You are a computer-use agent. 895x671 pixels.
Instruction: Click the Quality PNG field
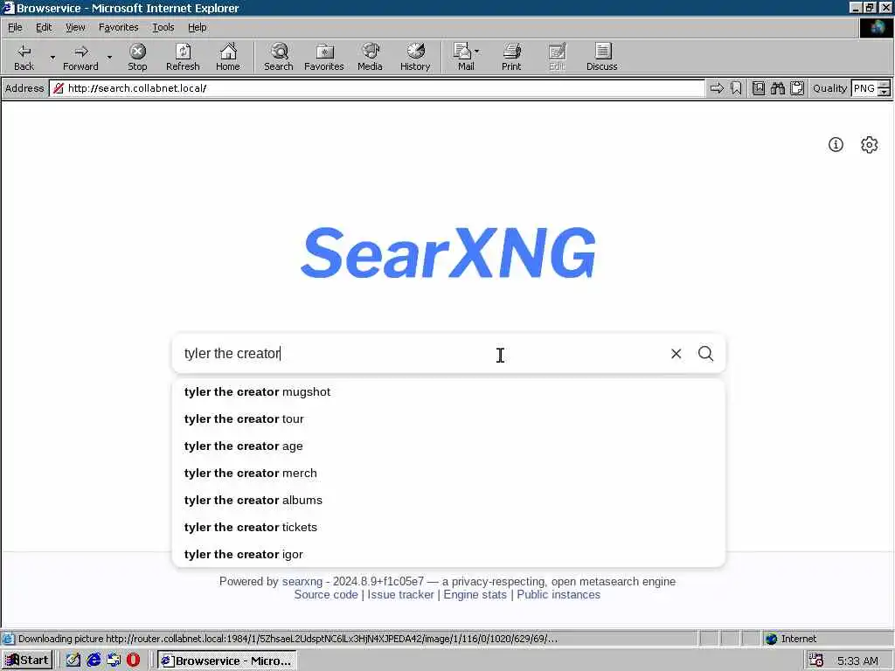(864, 88)
